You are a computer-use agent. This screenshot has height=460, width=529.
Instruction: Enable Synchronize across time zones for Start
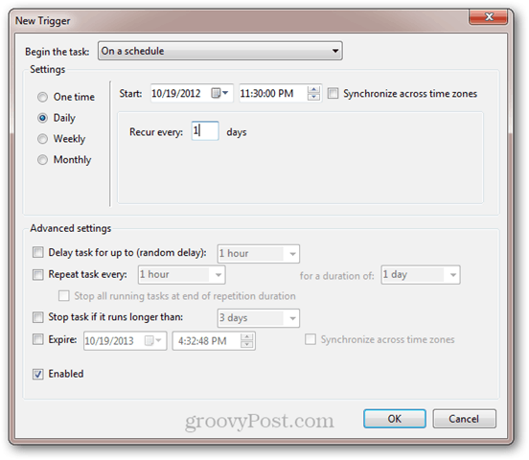(x=333, y=93)
